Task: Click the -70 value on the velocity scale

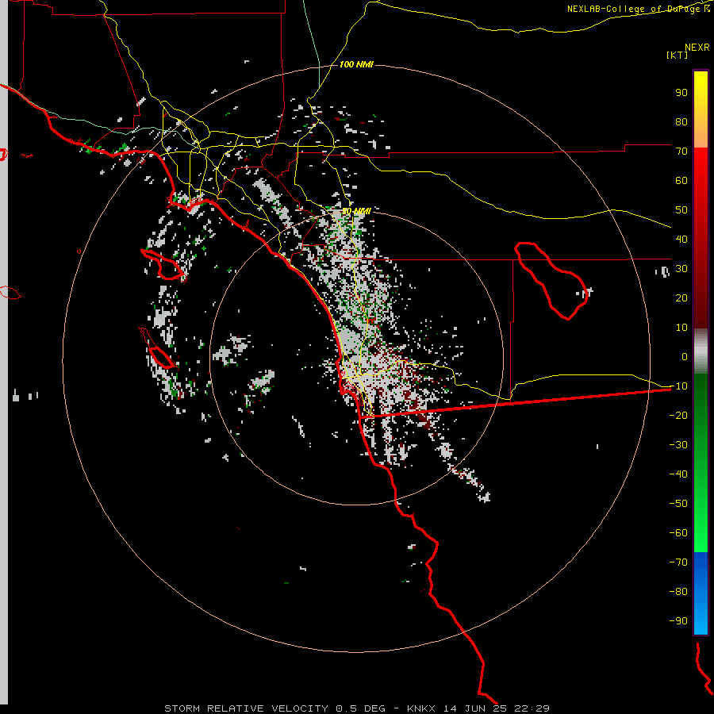Action: pyautogui.click(x=678, y=562)
